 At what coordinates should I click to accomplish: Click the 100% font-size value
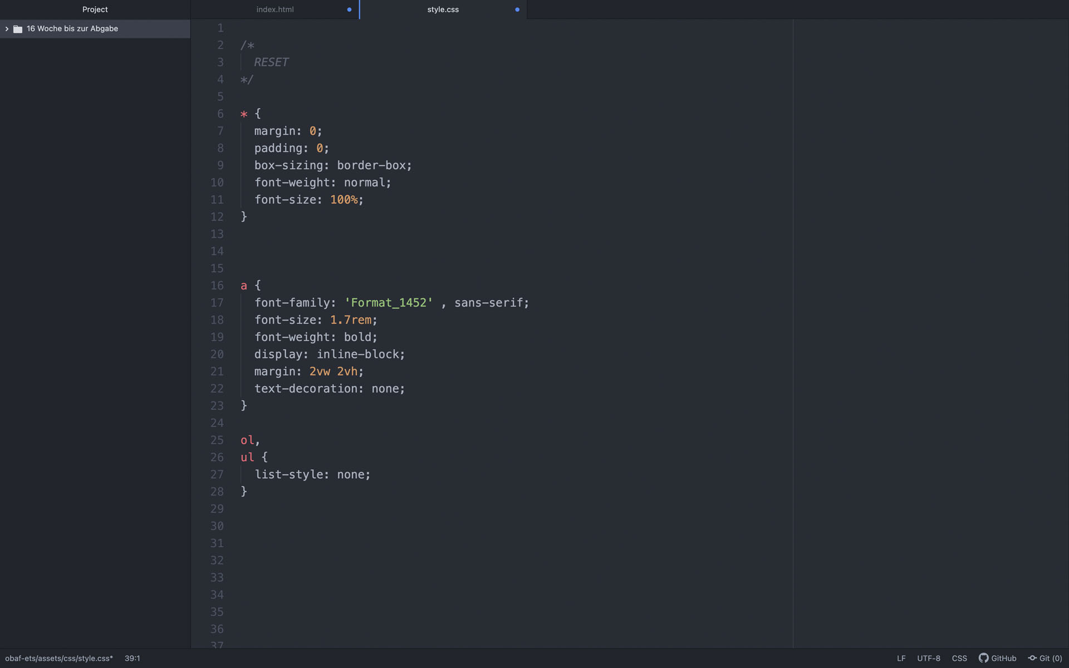point(344,200)
